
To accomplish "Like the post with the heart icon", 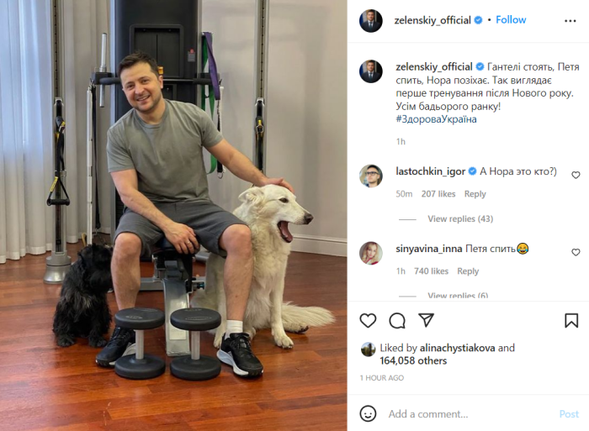I will pos(368,321).
